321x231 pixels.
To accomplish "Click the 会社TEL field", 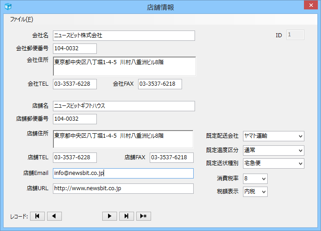I will pos(75,84).
